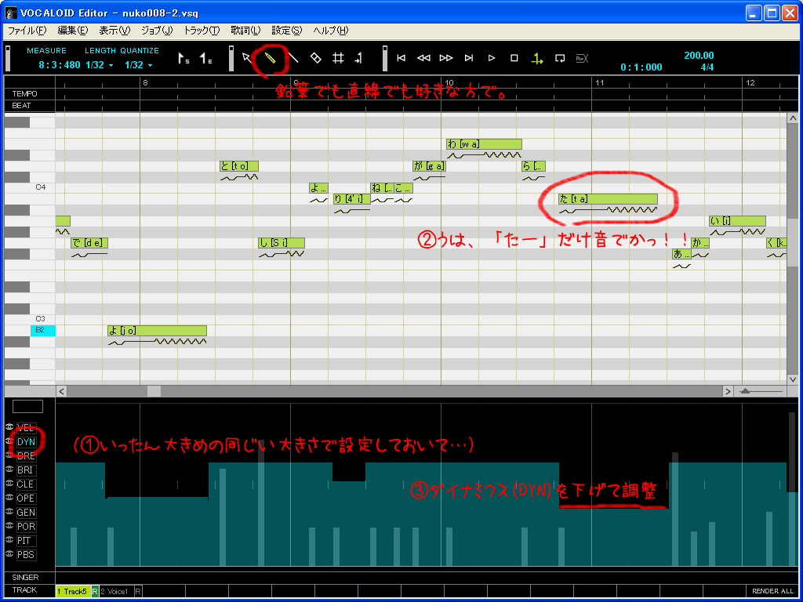Select the pencil tool

click(271, 58)
